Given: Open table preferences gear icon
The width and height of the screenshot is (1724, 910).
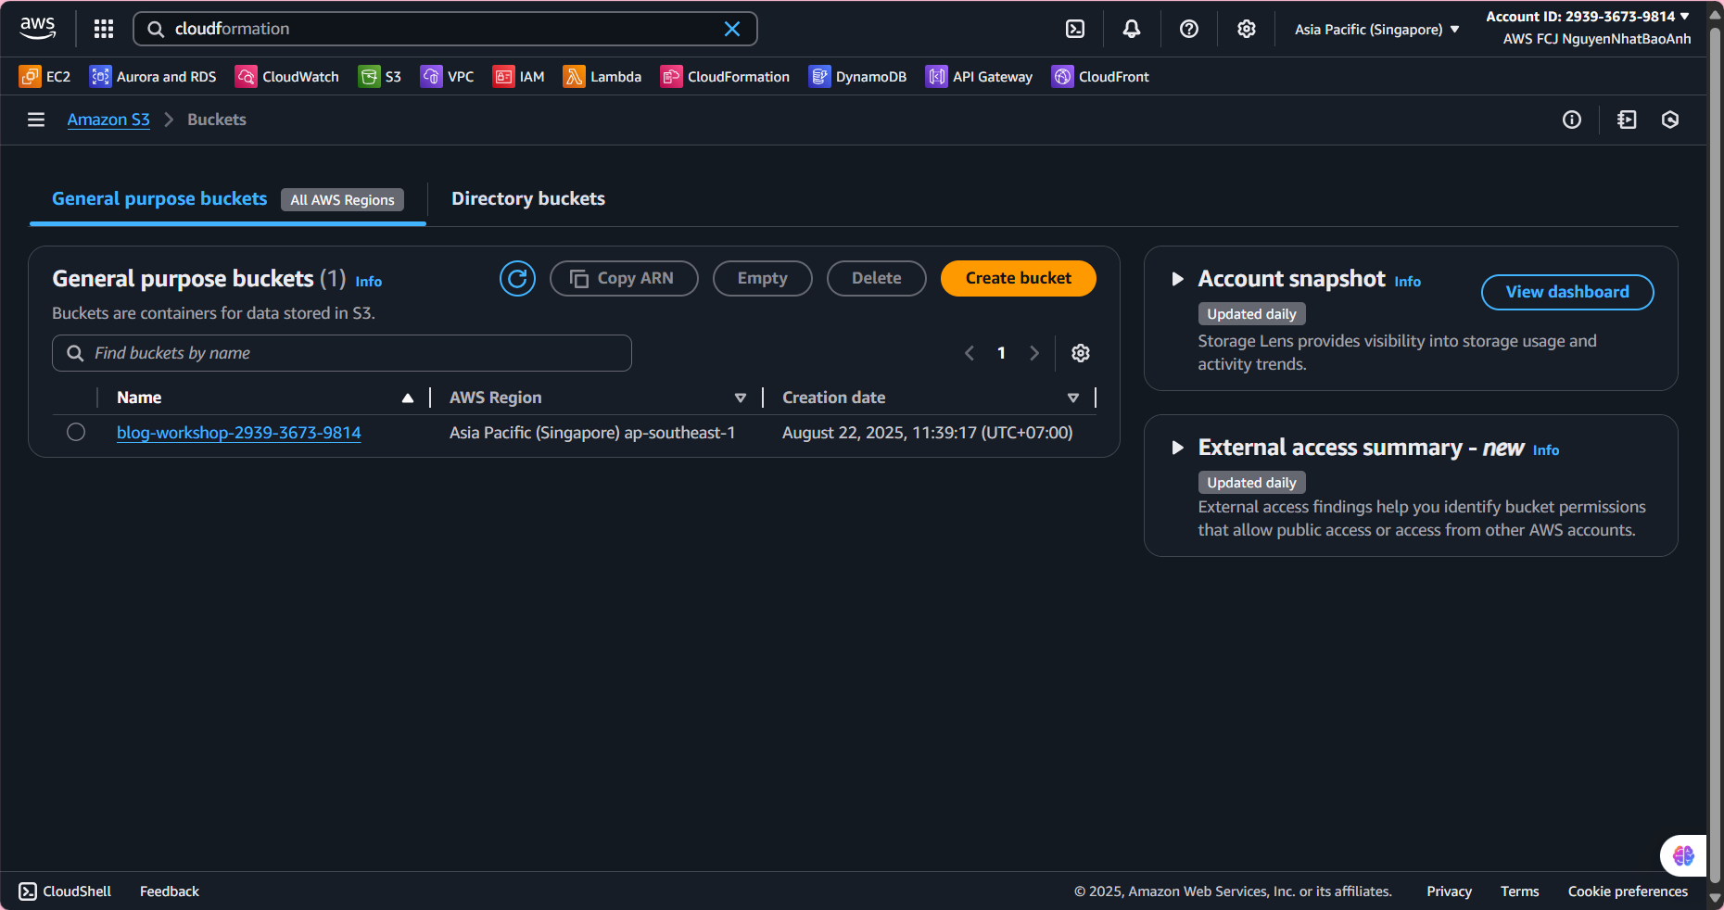Looking at the screenshot, I should point(1081,353).
